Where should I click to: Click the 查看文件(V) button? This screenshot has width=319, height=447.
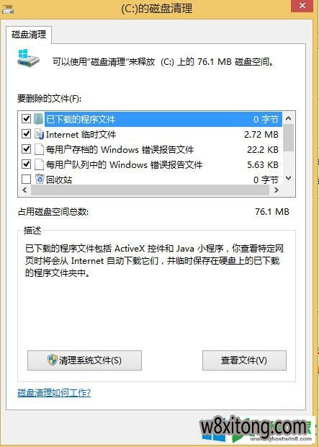tap(244, 360)
